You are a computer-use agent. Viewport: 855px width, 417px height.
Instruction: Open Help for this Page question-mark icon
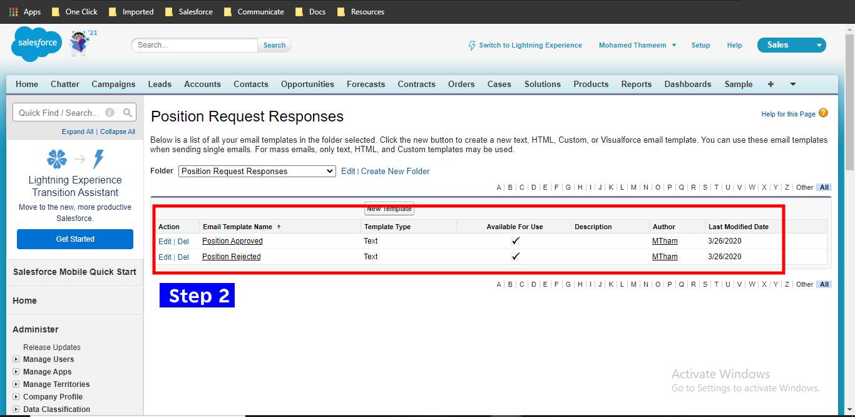point(824,114)
